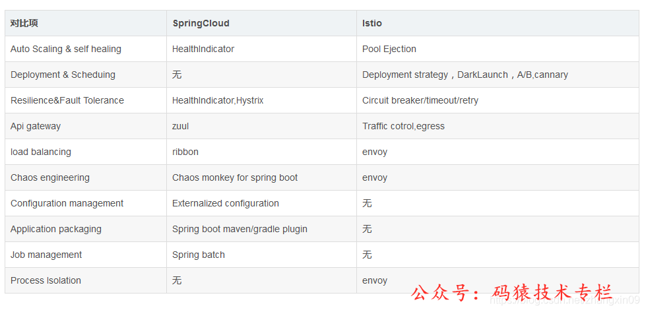This screenshot has height=312, width=646.
Task: Select the 对比项 header cell
Action: (x=86, y=23)
